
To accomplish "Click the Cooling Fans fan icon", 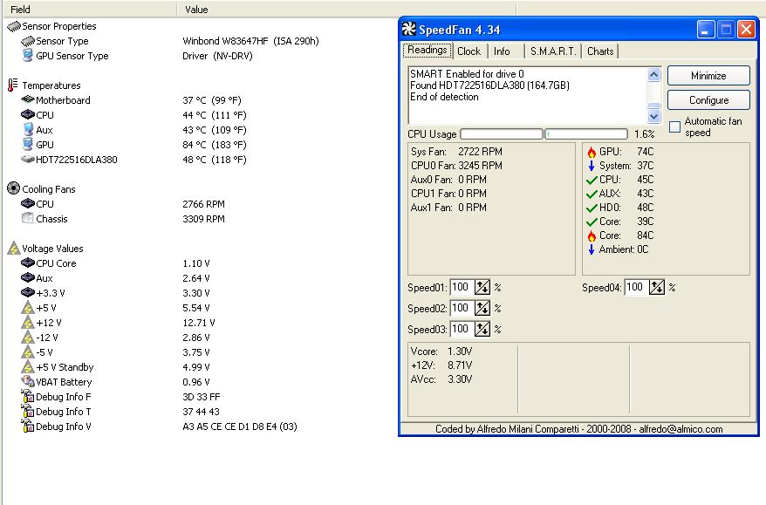I will pos(14,188).
